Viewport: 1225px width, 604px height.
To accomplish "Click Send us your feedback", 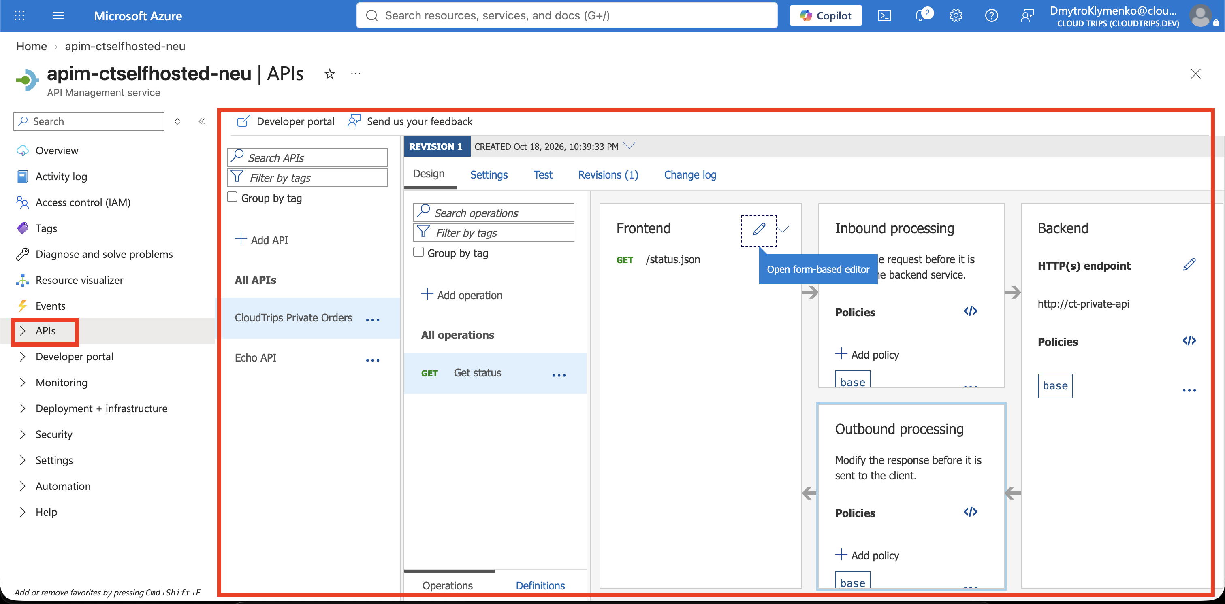I will [410, 121].
